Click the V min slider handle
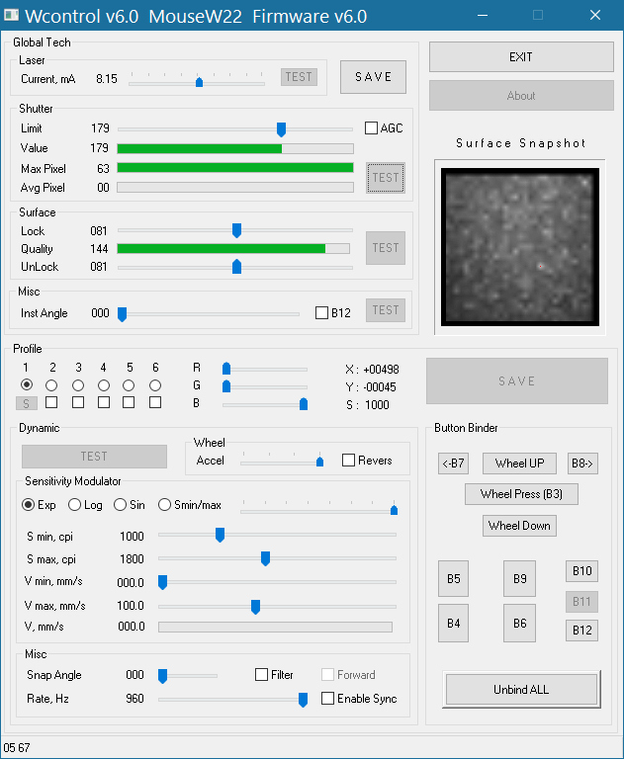624x759 pixels. point(163,582)
